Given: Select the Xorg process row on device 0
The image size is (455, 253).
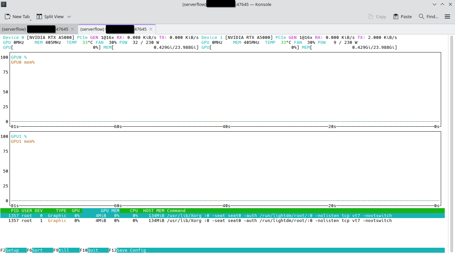Looking at the screenshot, I should tap(223, 216).
